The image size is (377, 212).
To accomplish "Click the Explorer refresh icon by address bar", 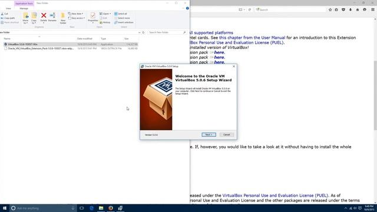I will tap(143, 32).
